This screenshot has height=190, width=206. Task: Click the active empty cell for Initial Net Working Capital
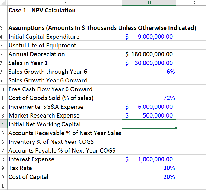click(149, 124)
